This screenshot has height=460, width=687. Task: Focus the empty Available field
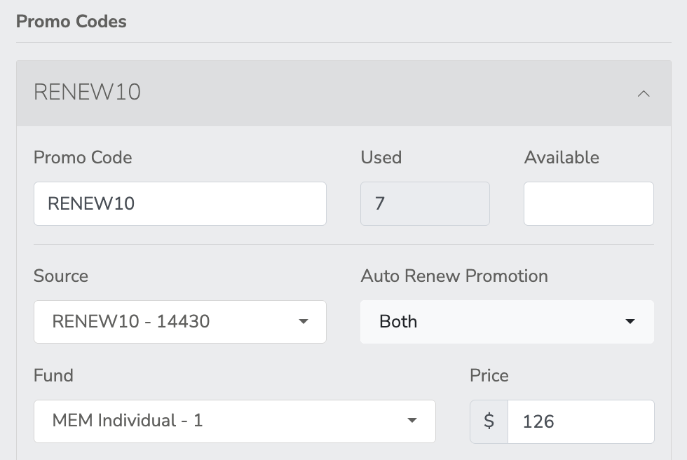tap(588, 204)
